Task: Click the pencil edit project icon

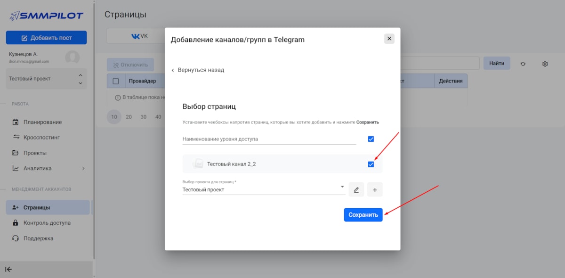Action: click(356, 189)
